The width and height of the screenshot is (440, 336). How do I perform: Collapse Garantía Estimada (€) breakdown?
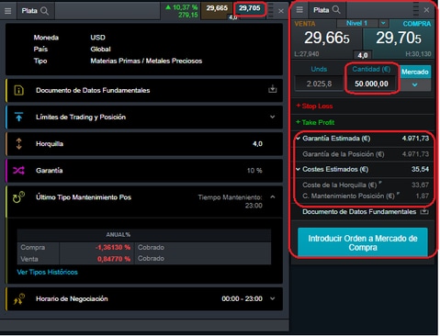point(298,139)
